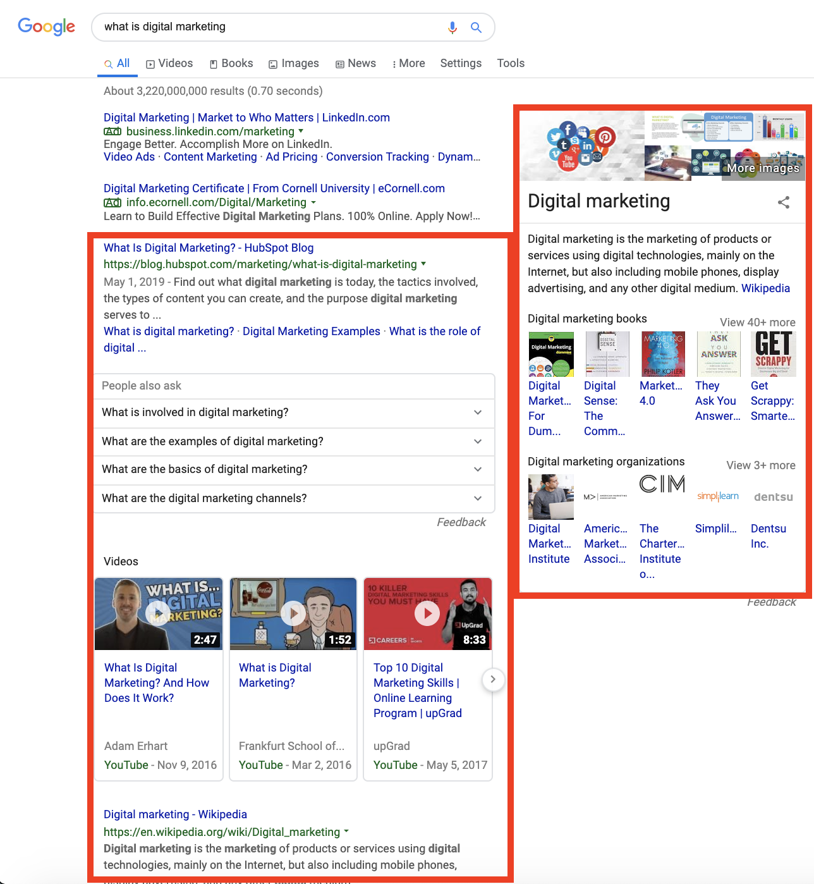Click the microphone voice search icon
Screen dimensions: 814x884
pos(452,27)
